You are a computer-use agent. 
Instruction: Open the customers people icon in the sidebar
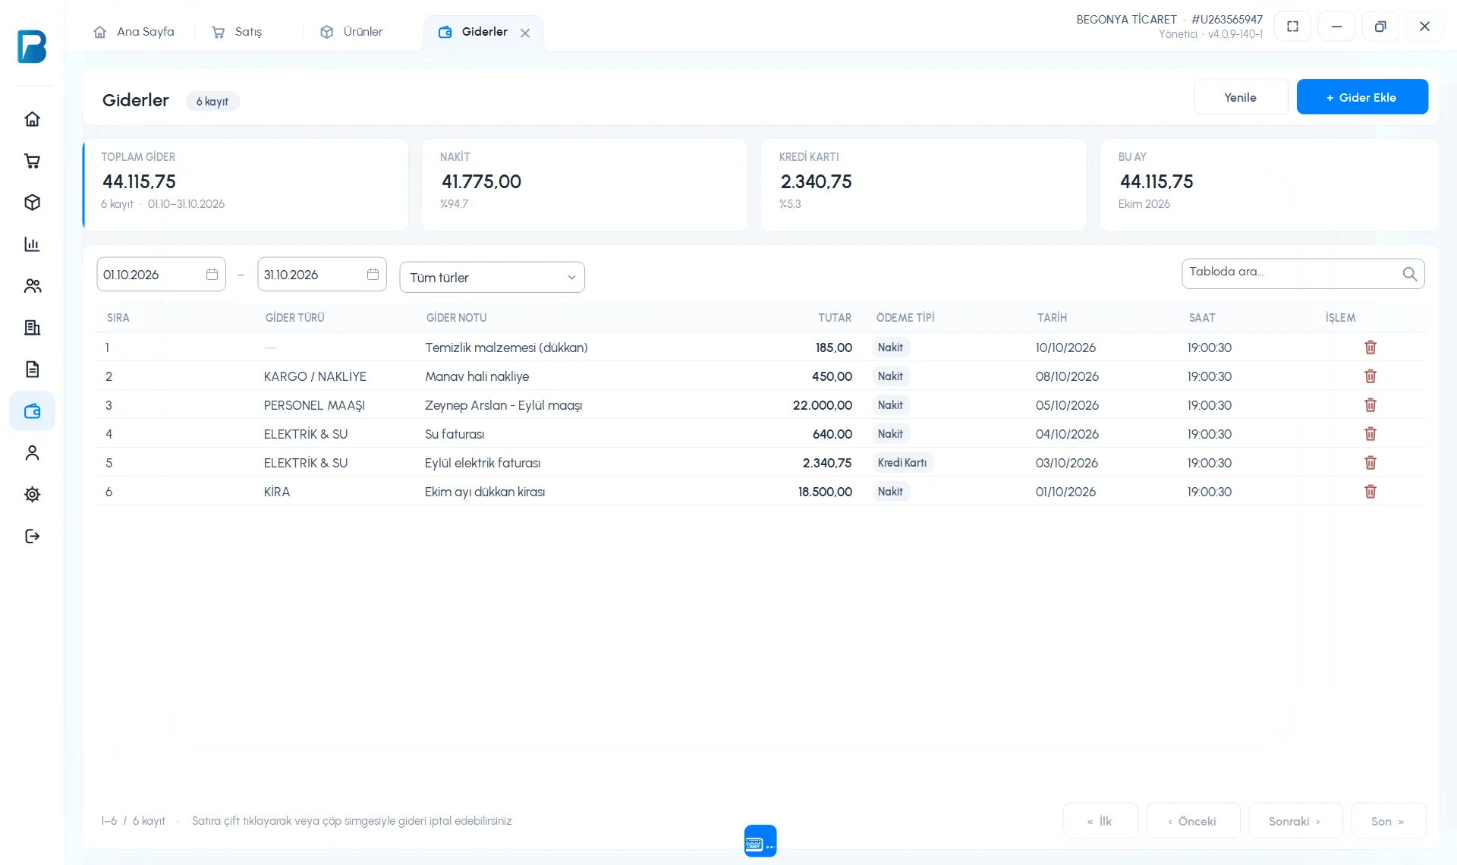click(32, 286)
